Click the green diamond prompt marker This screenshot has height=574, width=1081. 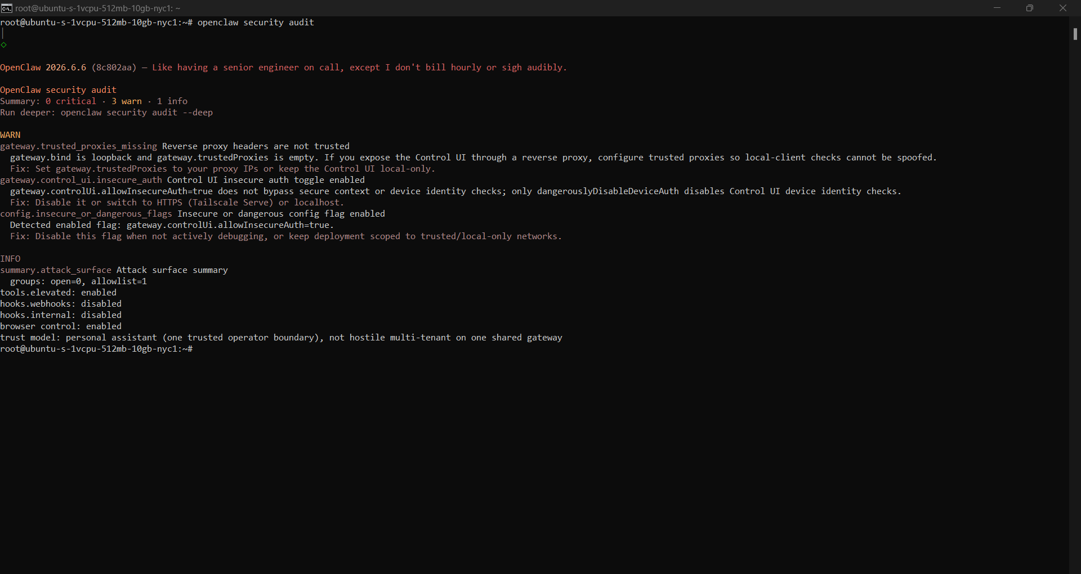[3, 45]
